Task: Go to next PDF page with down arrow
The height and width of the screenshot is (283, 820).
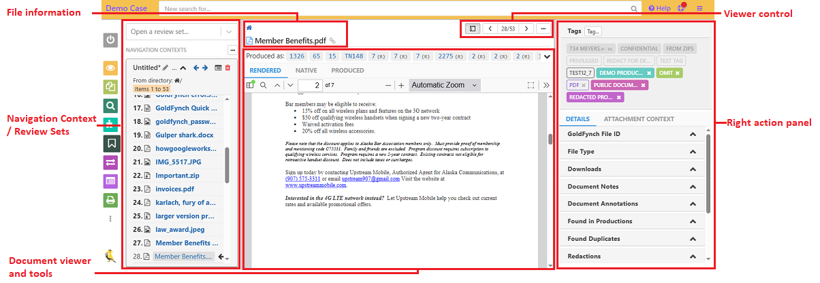Action: tap(291, 85)
